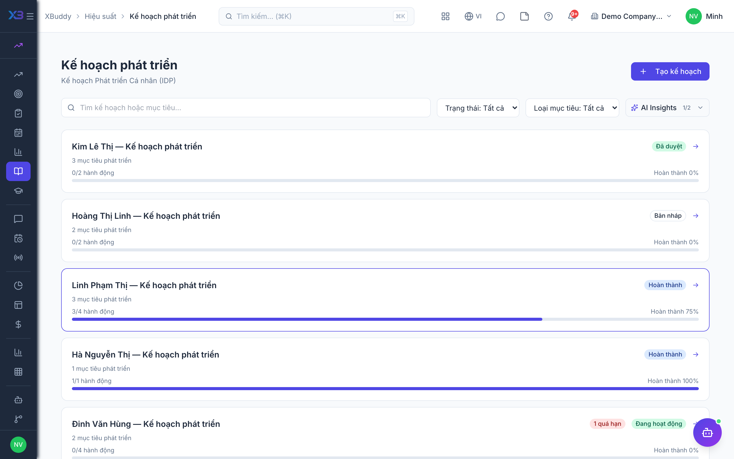
Task: Go to Hiệu suất breadcrumb
Action: click(x=100, y=16)
